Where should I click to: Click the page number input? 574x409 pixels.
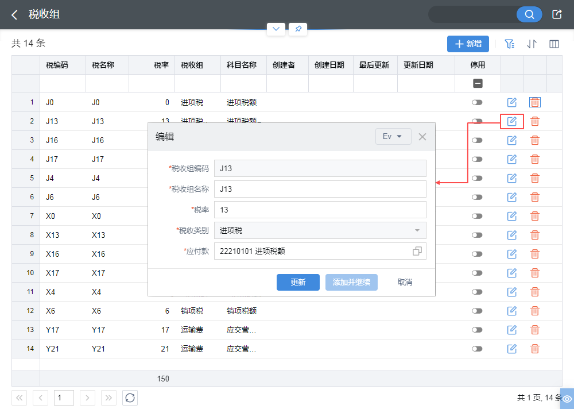click(x=64, y=398)
